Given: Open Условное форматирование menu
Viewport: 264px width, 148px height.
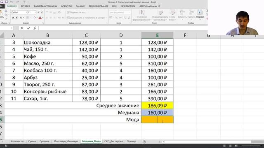Looking at the screenshot, I should 141,15.
